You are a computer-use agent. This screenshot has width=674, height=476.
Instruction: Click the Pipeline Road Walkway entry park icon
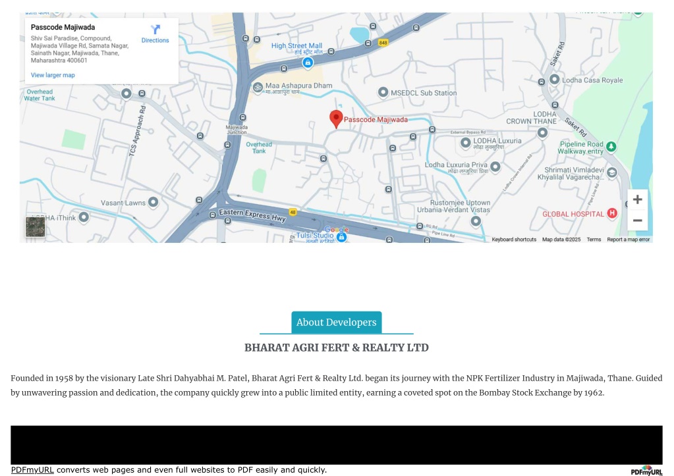point(611,147)
